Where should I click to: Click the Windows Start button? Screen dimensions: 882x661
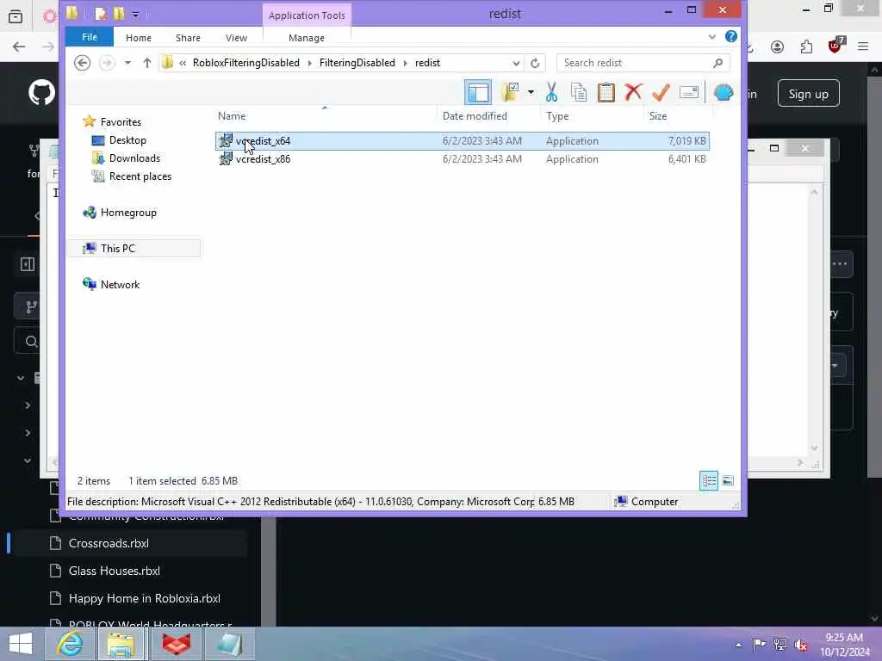click(21, 644)
